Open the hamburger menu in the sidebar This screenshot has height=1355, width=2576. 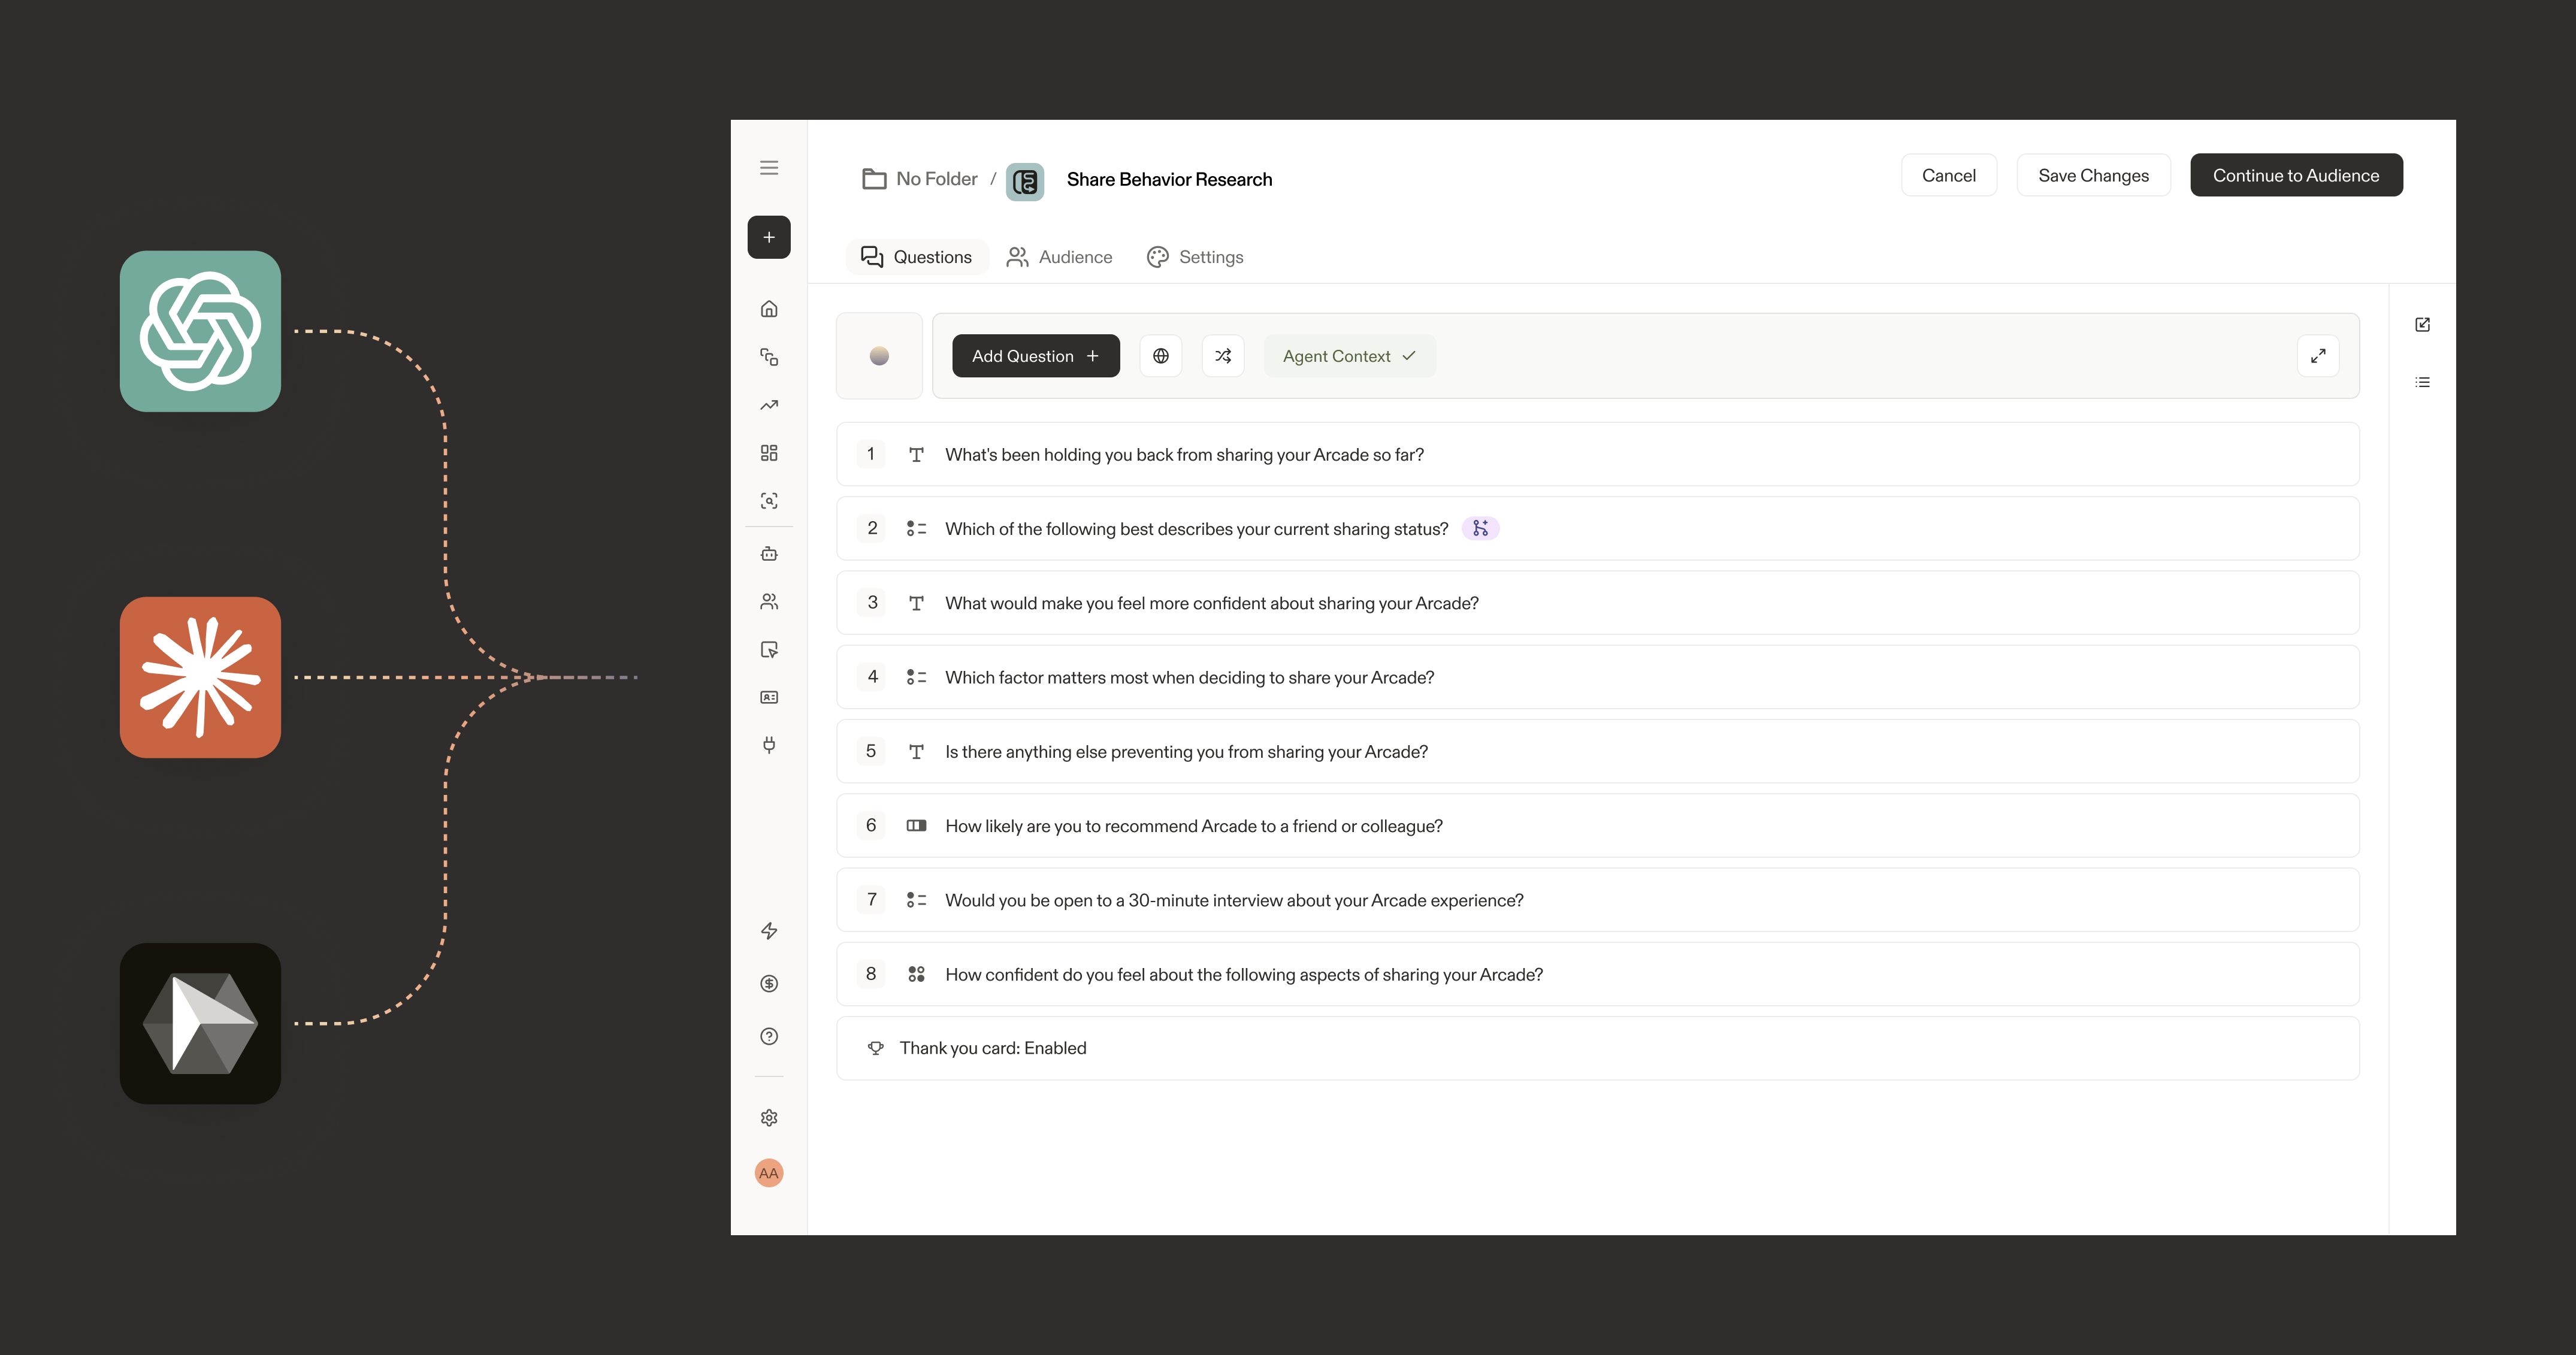click(x=769, y=168)
